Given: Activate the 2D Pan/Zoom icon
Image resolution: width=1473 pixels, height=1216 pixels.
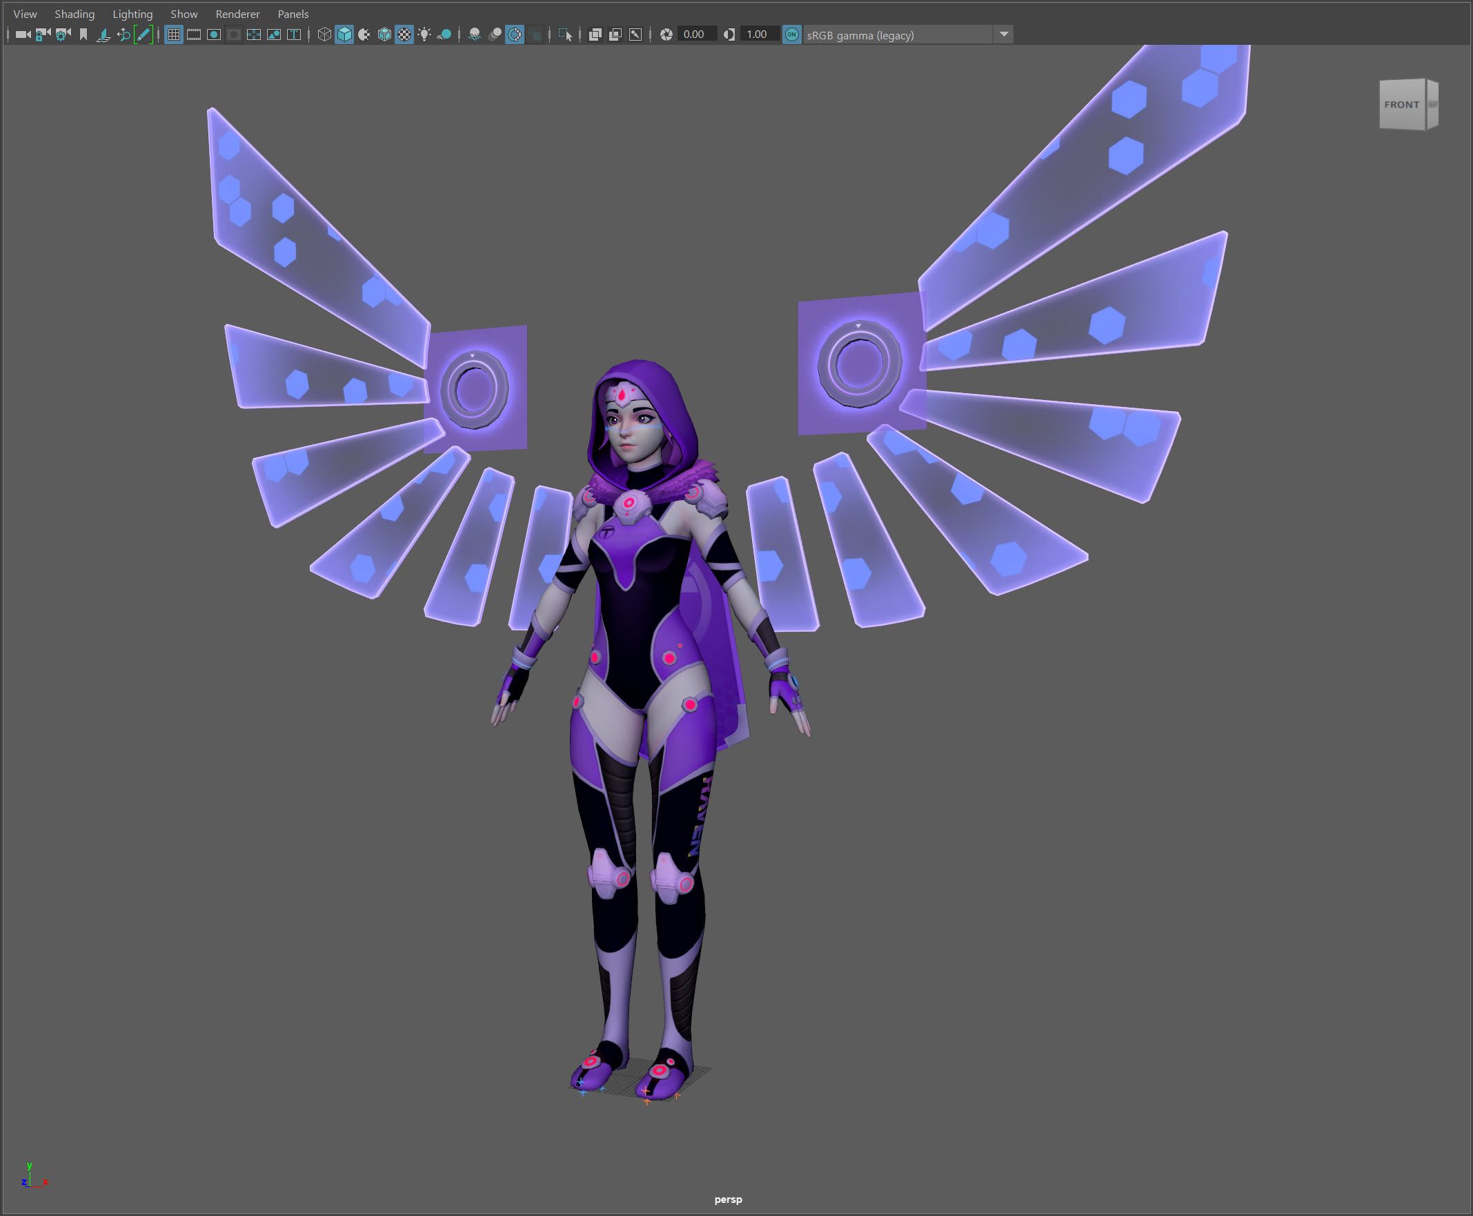Looking at the screenshot, I should 123,34.
